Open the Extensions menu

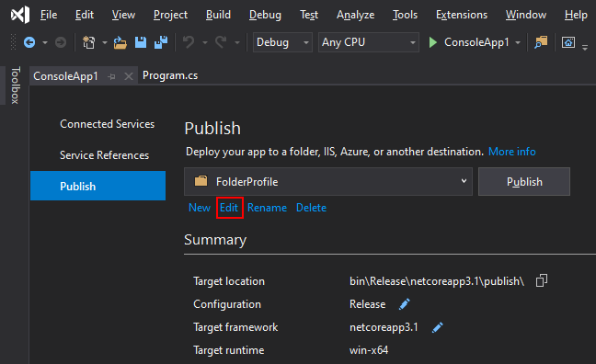[462, 15]
